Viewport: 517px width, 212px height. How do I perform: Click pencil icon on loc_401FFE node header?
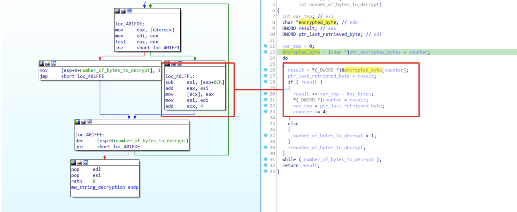tap(84, 122)
